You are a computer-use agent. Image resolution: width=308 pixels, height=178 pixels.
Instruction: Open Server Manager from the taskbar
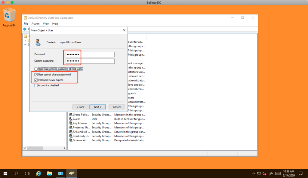(60, 173)
